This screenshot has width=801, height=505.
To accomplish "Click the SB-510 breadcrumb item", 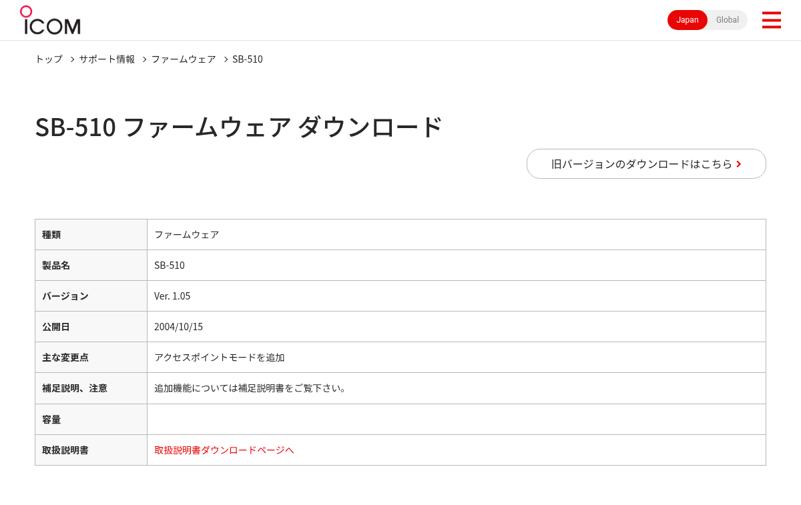I will click(248, 59).
